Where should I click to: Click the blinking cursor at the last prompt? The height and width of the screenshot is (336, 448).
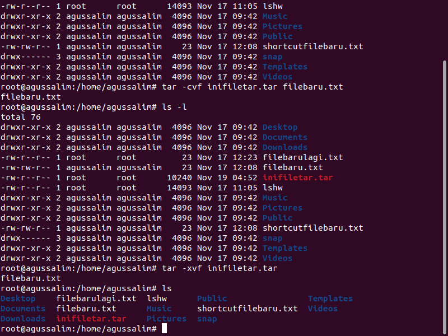tap(164, 329)
